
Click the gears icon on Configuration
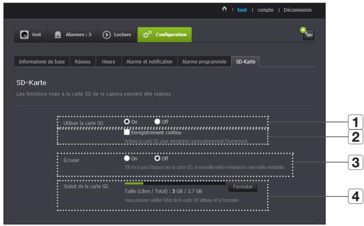point(147,34)
